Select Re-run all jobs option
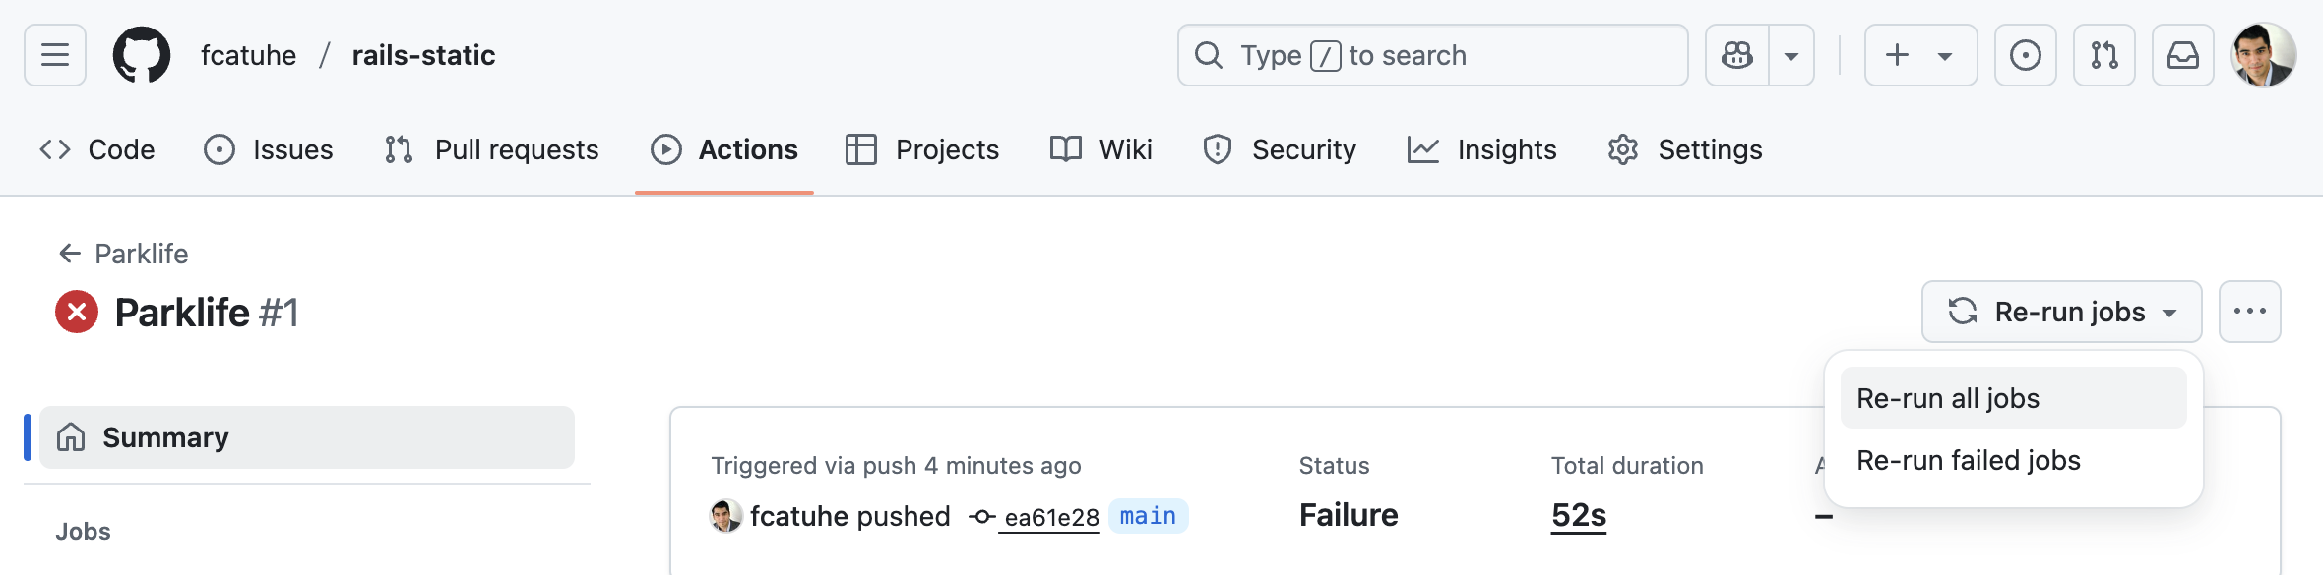The width and height of the screenshot is (2323, 575). click(2014, 398)
